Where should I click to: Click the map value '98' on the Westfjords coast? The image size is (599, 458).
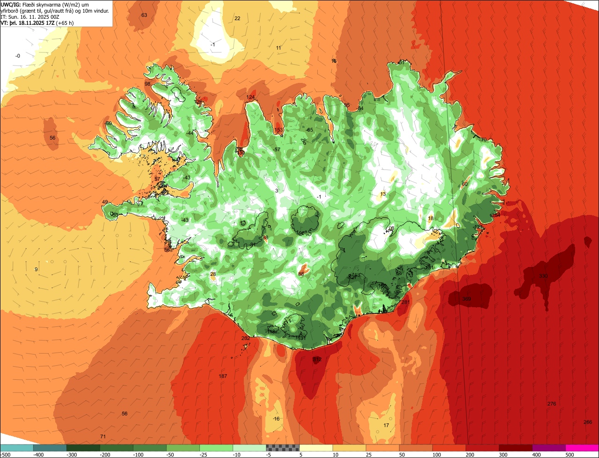click(147, 84)
